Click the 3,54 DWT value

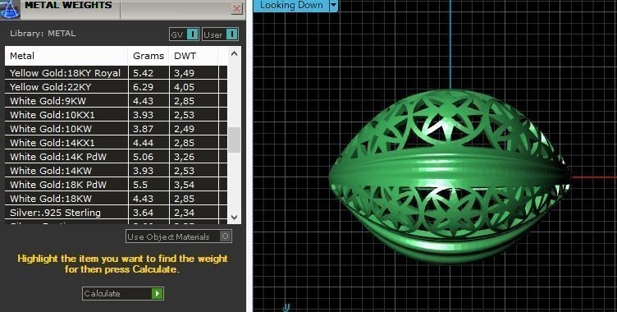[x=184, y=185]
